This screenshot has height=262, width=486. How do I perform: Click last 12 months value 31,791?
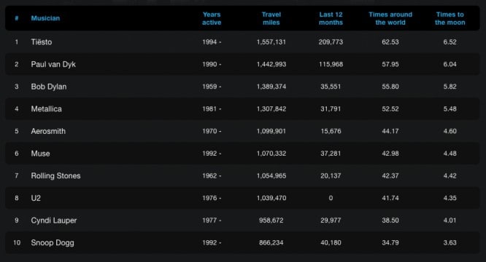pos(331,108)
